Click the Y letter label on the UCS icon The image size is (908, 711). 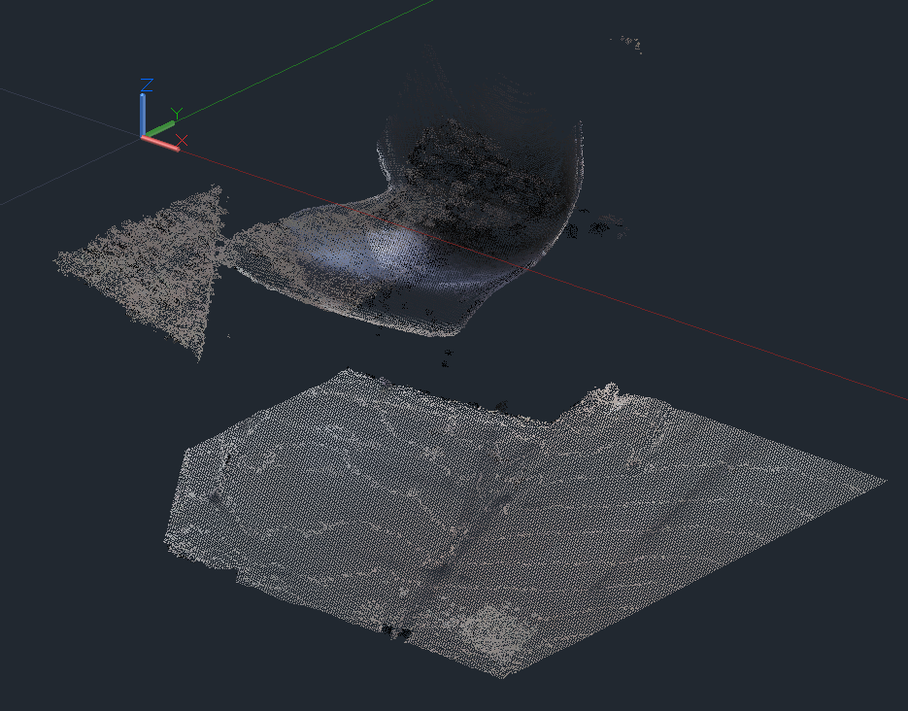click(177, 114)
